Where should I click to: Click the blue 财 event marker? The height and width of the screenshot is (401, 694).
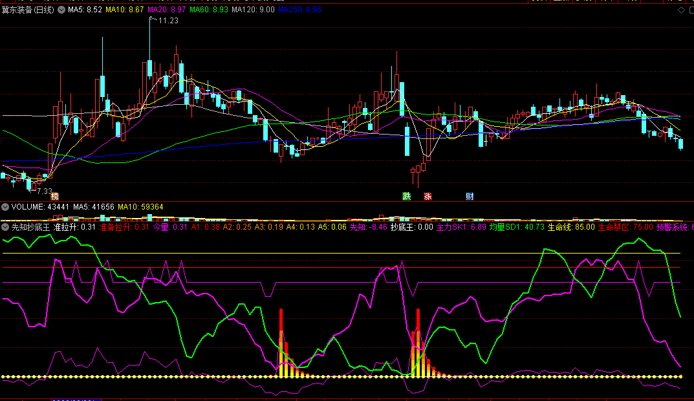pyautogui.click(x=470, y=196)
